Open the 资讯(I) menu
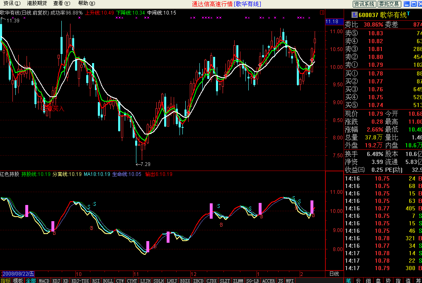The image size is (422, 283). click(x=12, y=3)
